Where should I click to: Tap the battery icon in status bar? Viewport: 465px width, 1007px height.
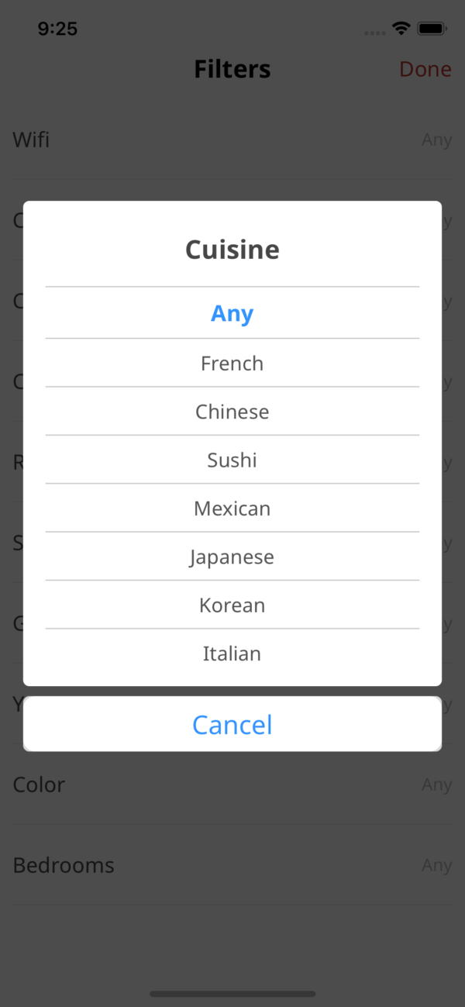pyautogui.click(x=432, y=28)
